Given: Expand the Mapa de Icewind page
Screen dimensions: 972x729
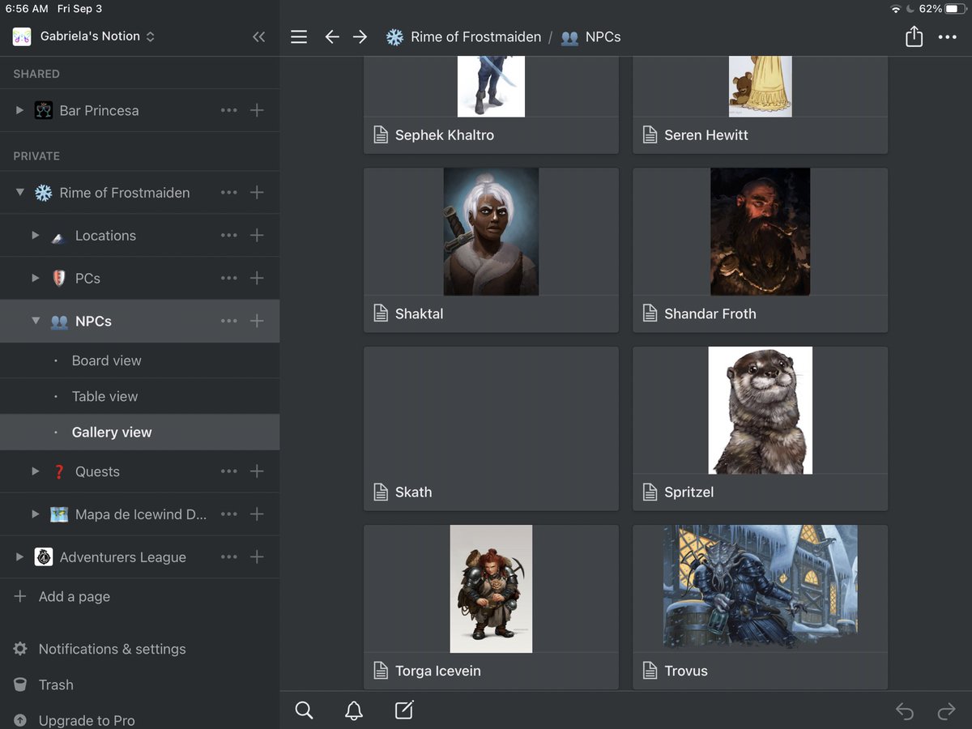Looking at the screenshot, I should tap(36, 514).
